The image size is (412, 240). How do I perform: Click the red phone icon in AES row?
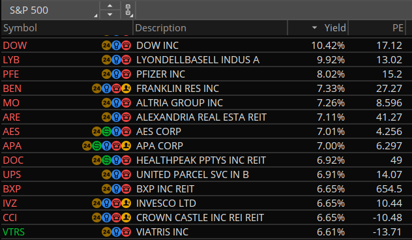point(126,132)
